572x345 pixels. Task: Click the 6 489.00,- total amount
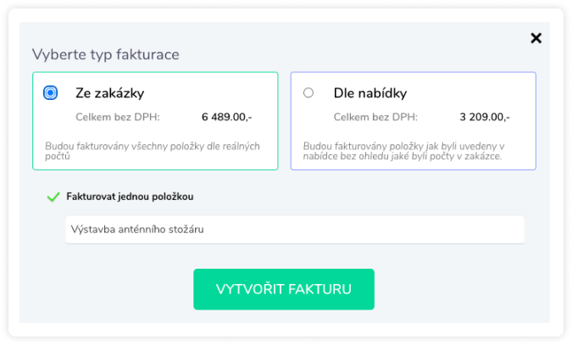(227, 117)
